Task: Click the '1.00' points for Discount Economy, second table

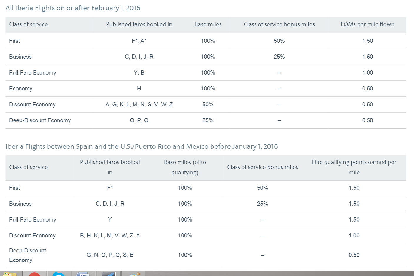Action: coord(354,236)
